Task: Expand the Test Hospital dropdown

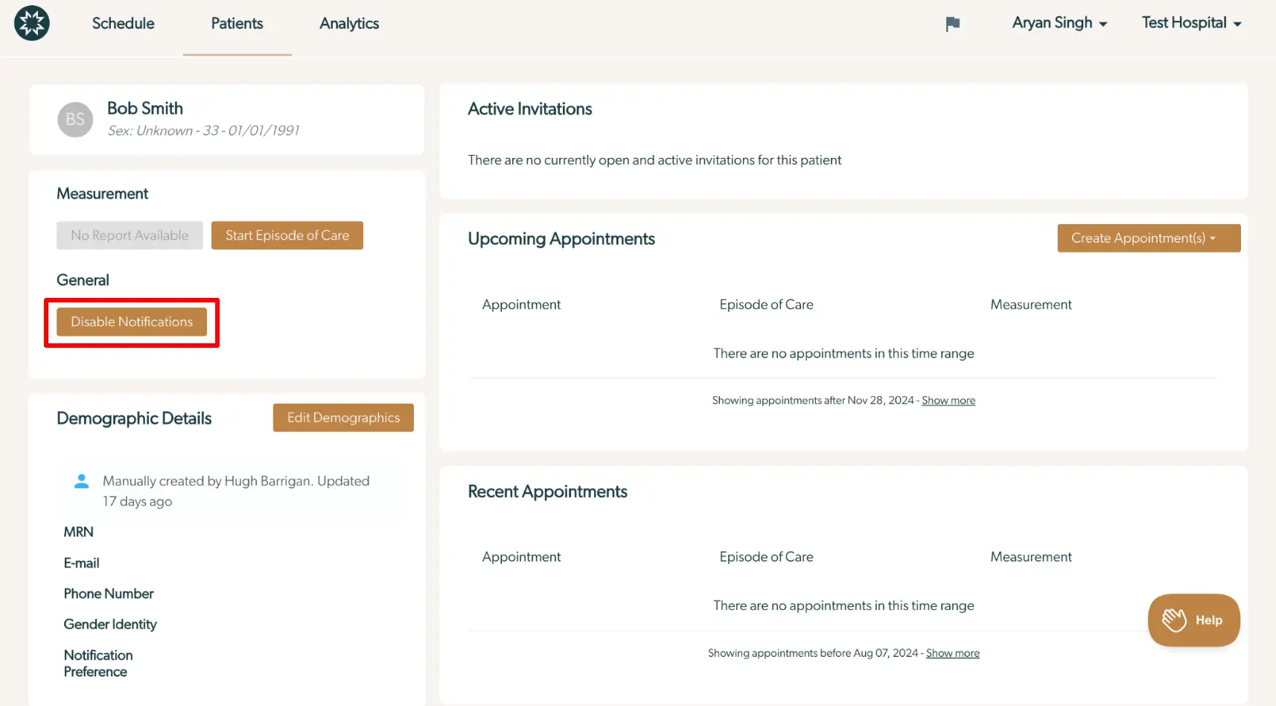Action: click(x=1190, y=23)
